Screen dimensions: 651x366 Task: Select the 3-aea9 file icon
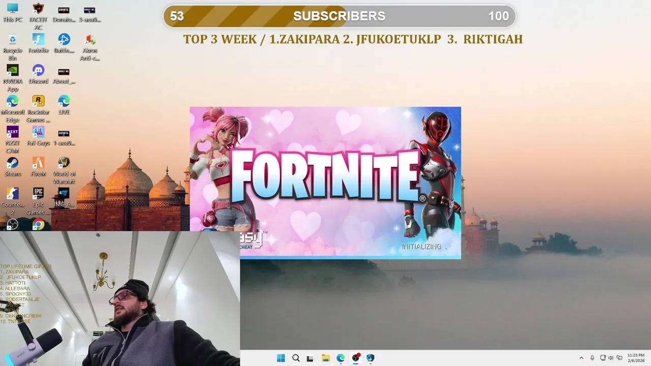pyautogui.click(x=90, y=13)
